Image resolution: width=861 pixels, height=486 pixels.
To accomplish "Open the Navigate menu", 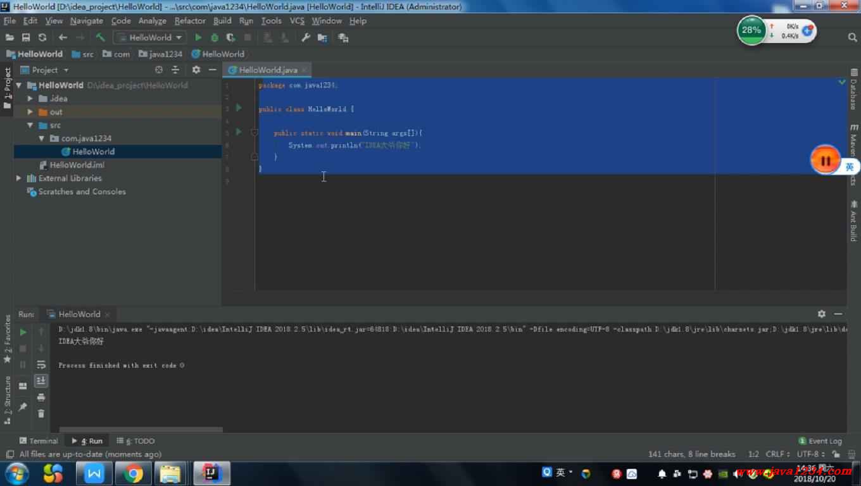I will (86, 21).
